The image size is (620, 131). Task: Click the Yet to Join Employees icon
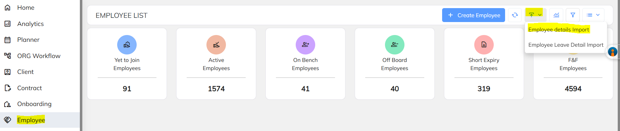pos(127,45)
